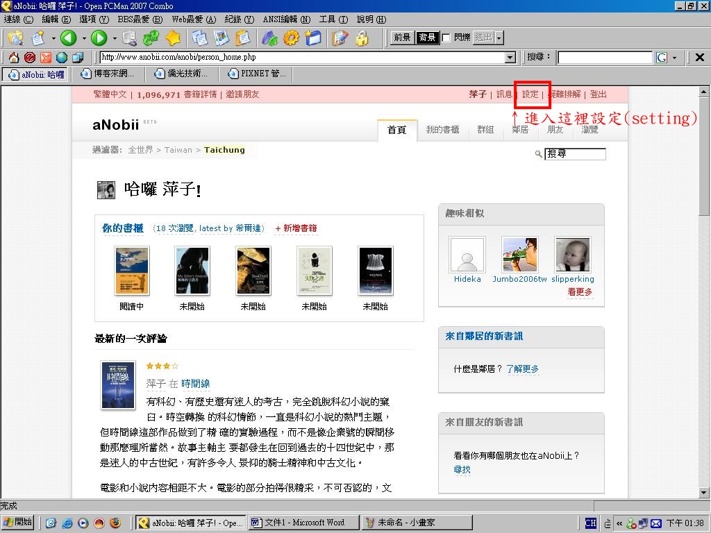Click the + 新增書籍 add book link
The width and height of the screenshot is (711, 533).
click(x=296, y=228)
